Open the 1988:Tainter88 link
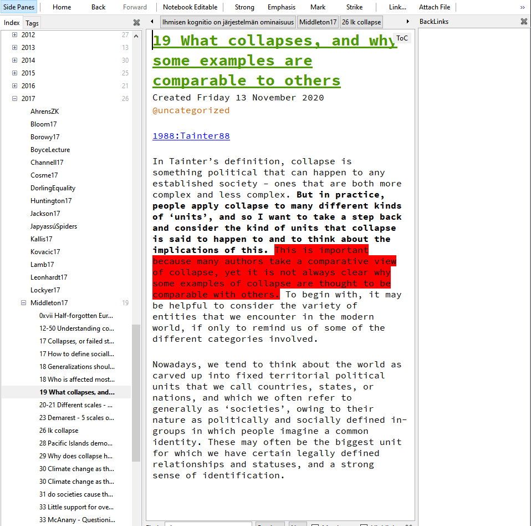Screen dimensions: 531x526 click(x=191, y=136)
